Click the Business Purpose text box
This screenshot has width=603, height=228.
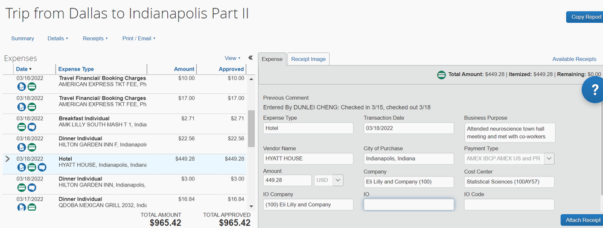(509, 132)
